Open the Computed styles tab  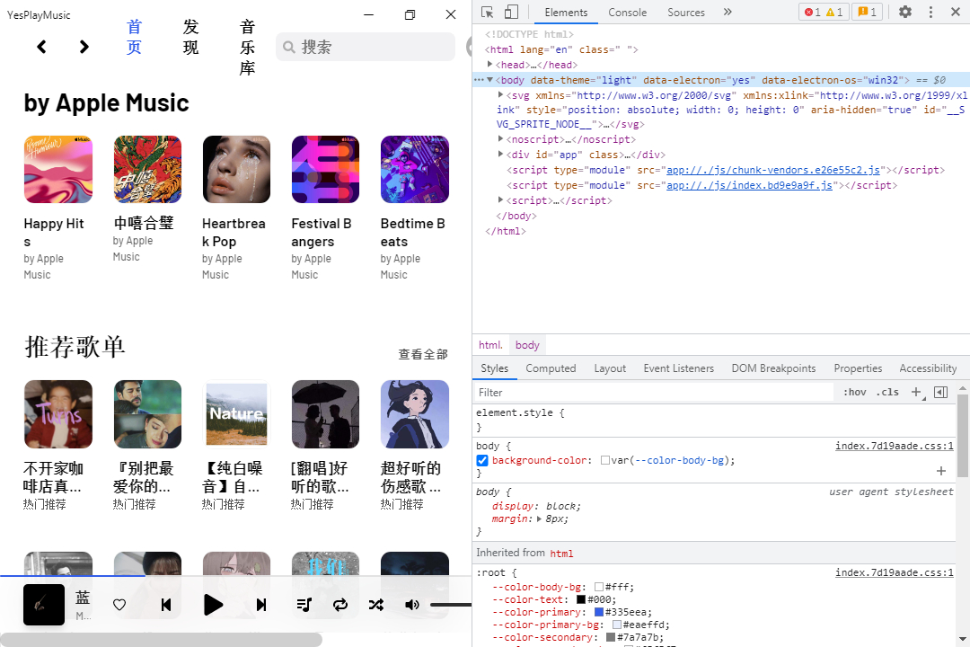pos(551,368)
